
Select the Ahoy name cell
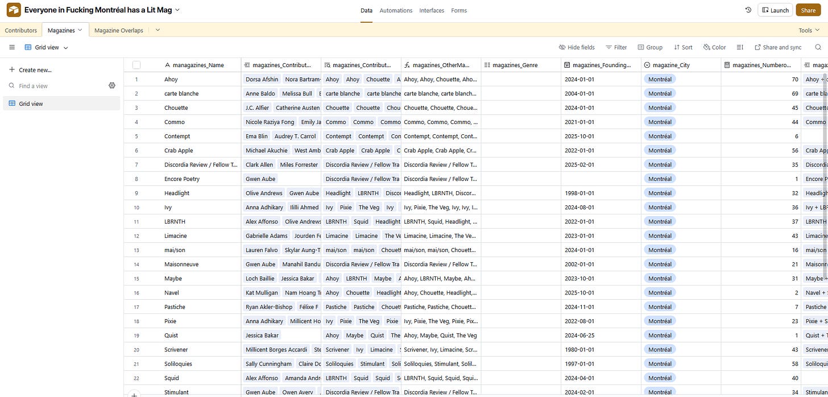click(201, 79)
